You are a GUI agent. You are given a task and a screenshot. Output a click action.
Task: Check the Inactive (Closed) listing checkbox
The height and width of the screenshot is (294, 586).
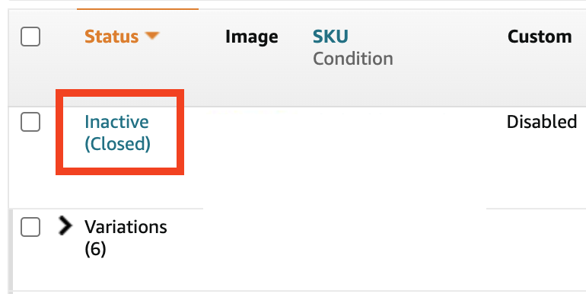[30, 122]
